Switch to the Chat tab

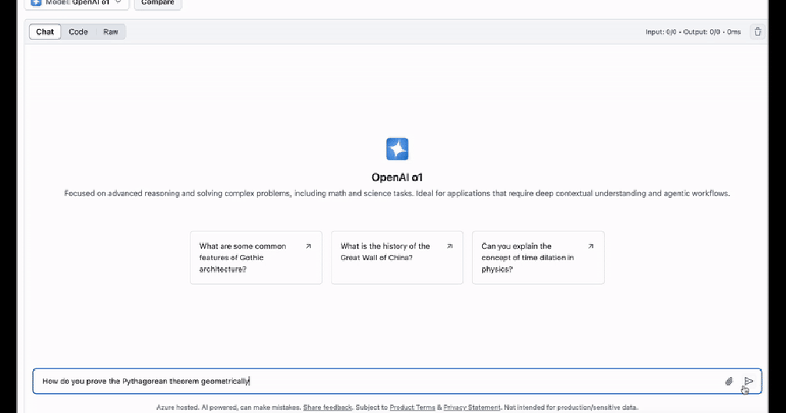[45, 31]
